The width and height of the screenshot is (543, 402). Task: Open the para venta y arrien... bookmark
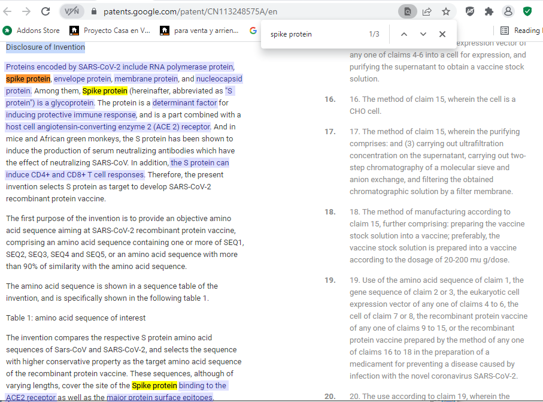coord(200,31)
